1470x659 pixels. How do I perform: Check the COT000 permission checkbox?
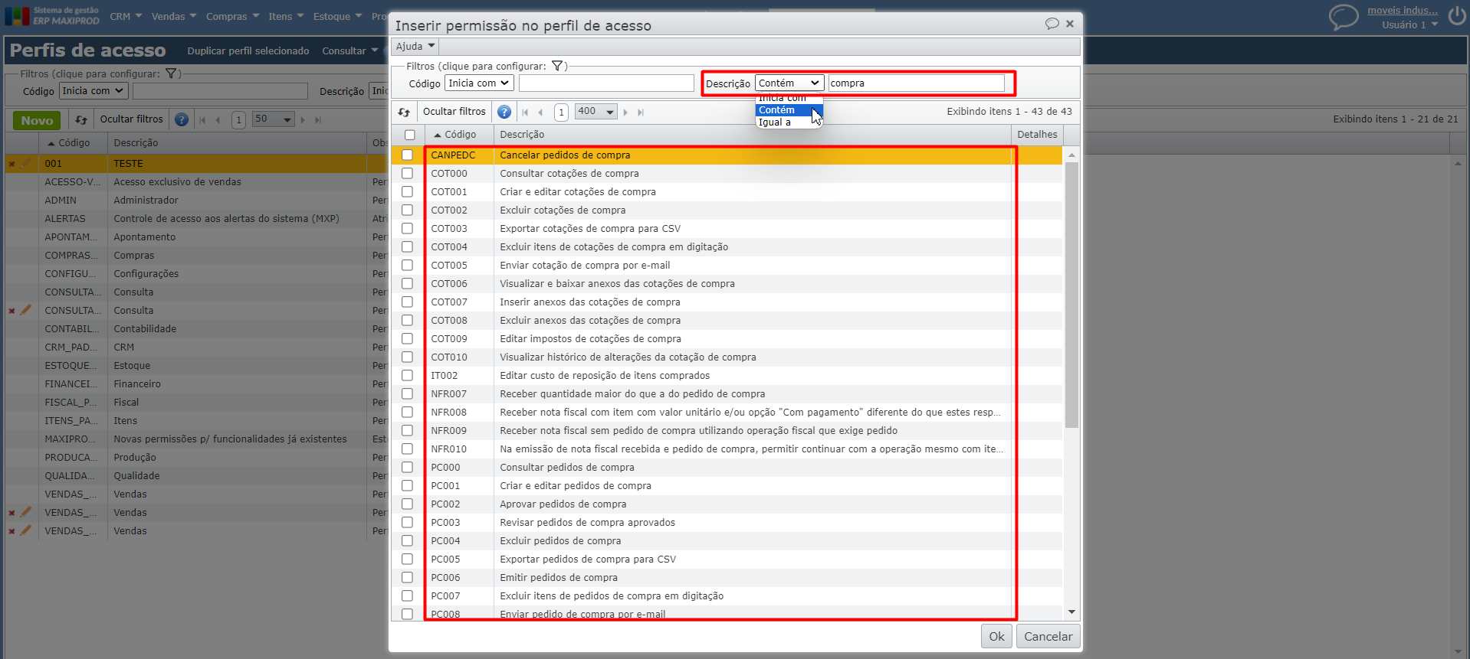pyautogui.click(x=407, y=173)
